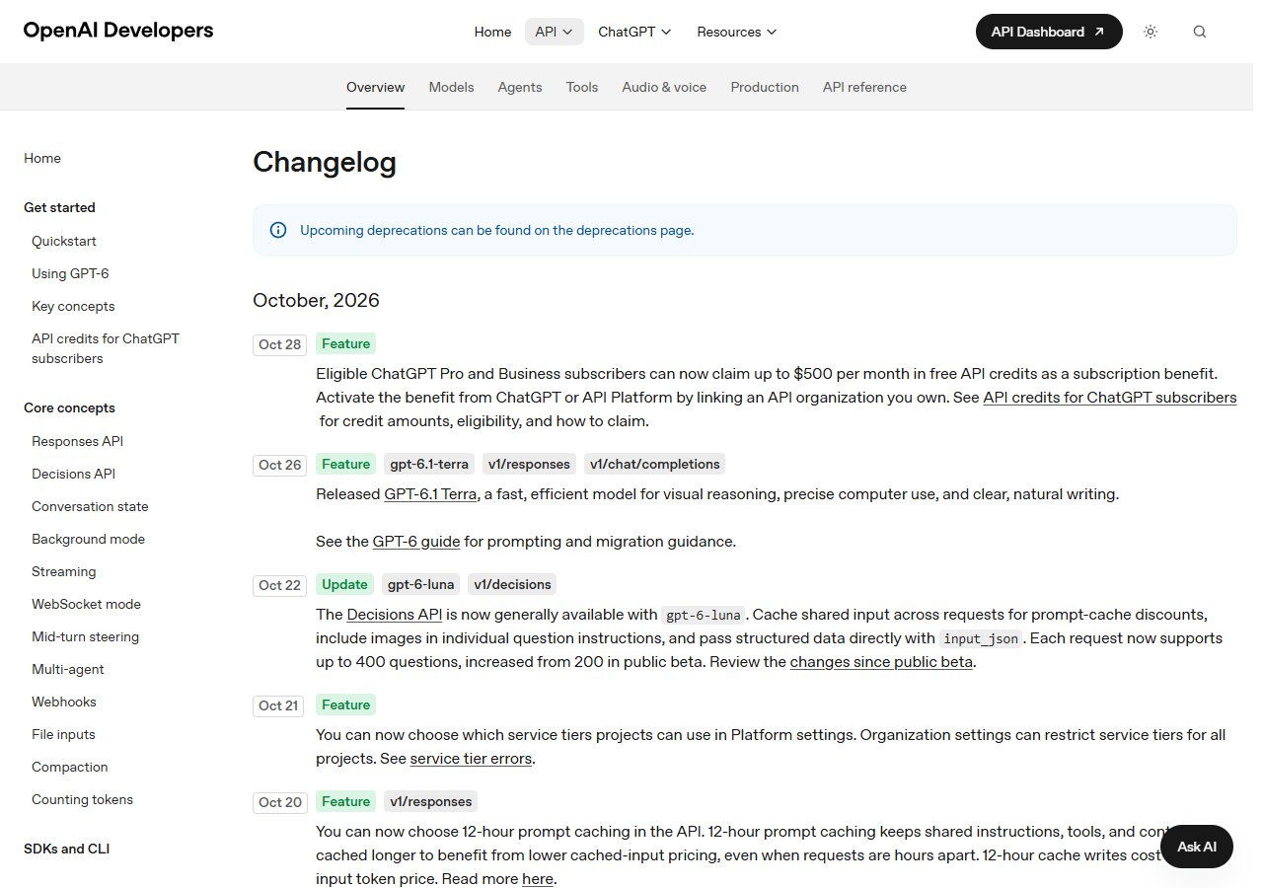
Task: Expand the ChatGPT dropdown menu
Action: 634,32
